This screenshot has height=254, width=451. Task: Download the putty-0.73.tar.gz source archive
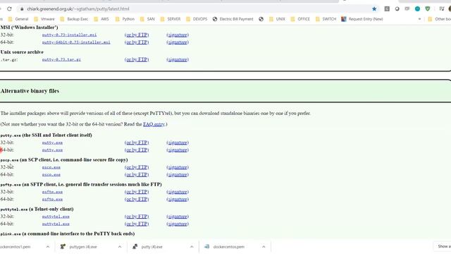pos(61,59)
